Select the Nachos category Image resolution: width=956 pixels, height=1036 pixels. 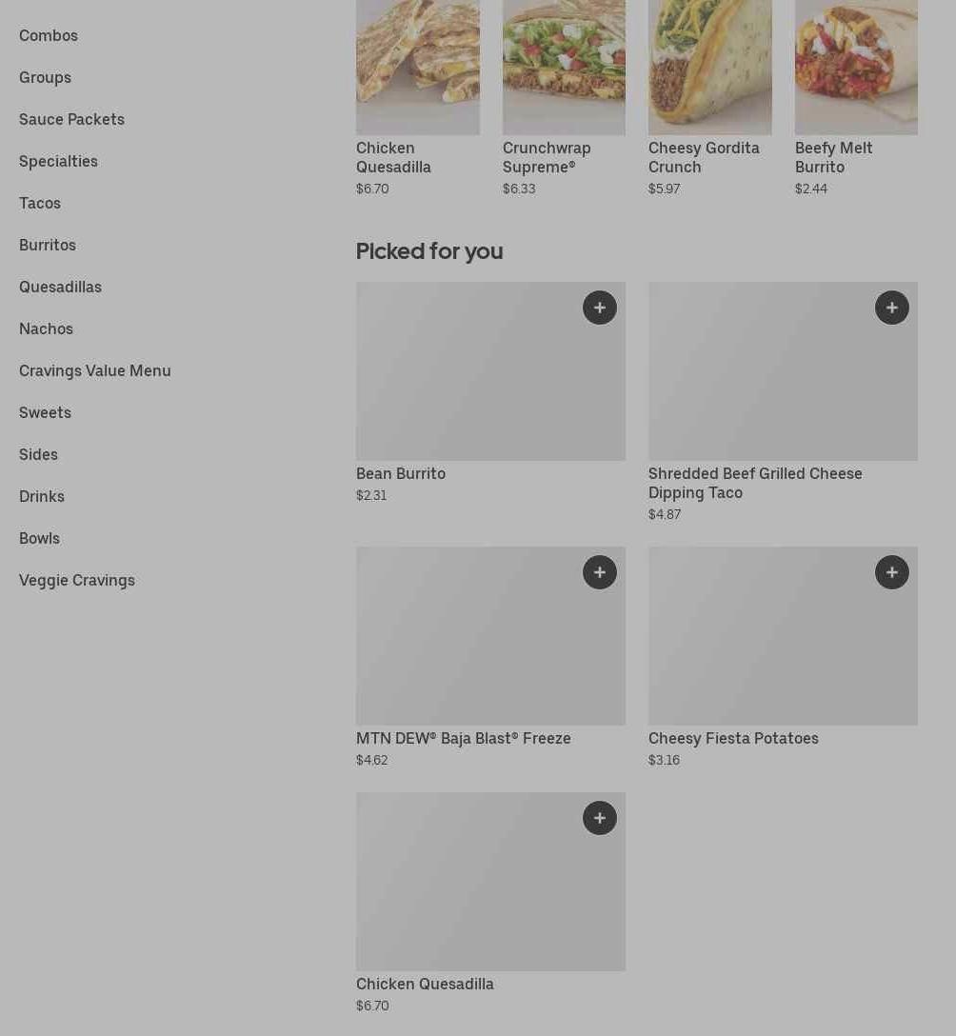(x=46, y=329)
